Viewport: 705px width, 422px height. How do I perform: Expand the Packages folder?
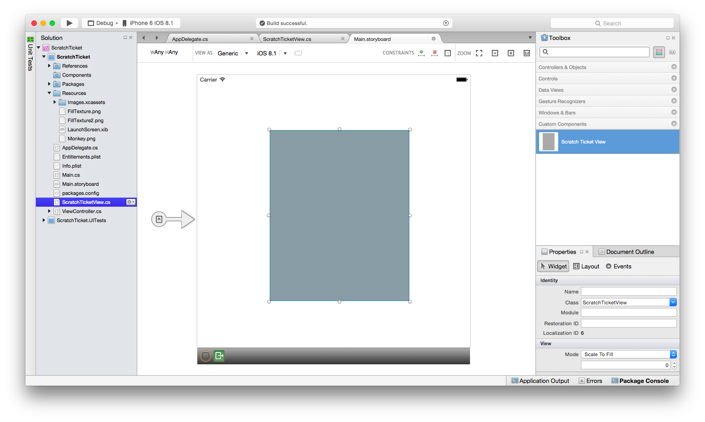(50, 84)
